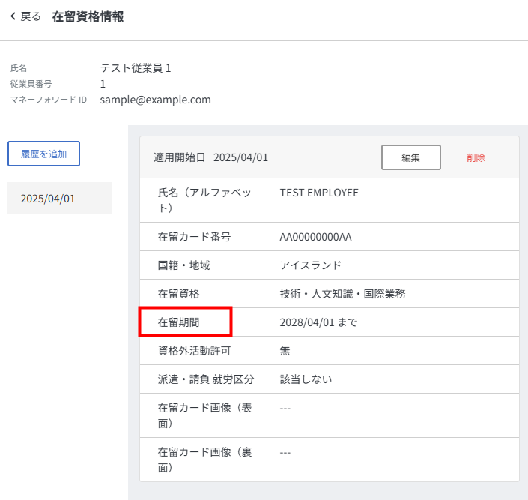Click the 資格外活動許可 row label
Viewport: 528px width, 500px height.
[x=192, y=350]
